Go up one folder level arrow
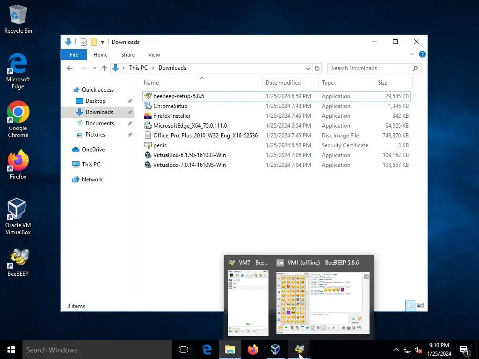 click(104, 68)
